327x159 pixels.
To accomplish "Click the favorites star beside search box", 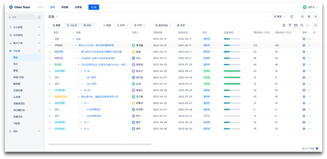I will (39, 17).
